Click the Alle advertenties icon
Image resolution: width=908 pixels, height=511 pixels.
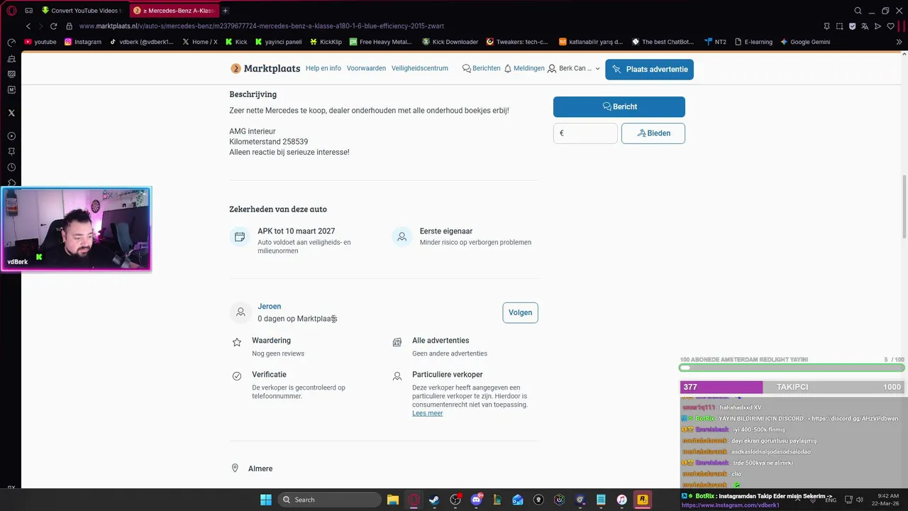point(397,342)
